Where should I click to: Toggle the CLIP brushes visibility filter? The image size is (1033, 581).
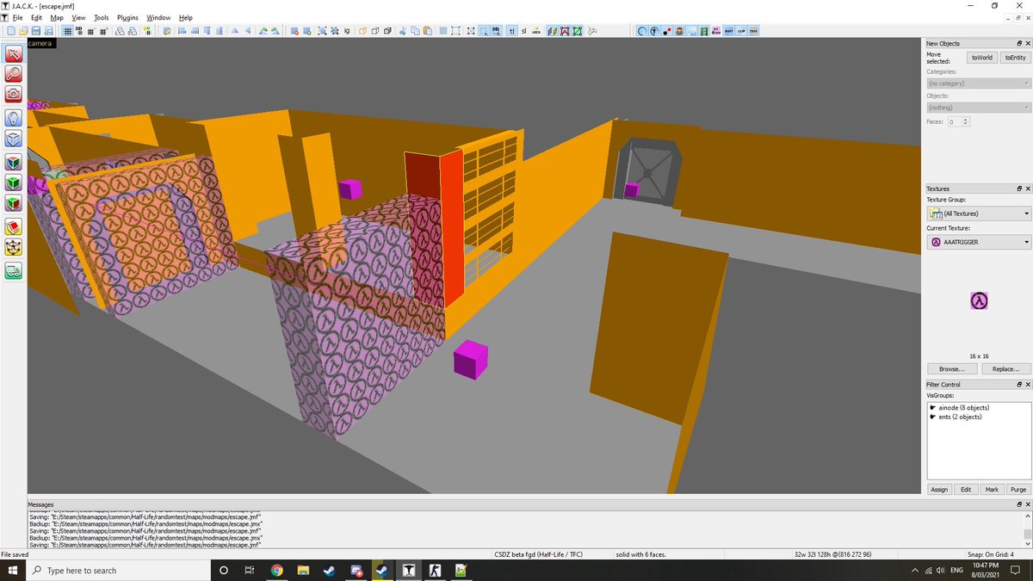click(739, 31)
